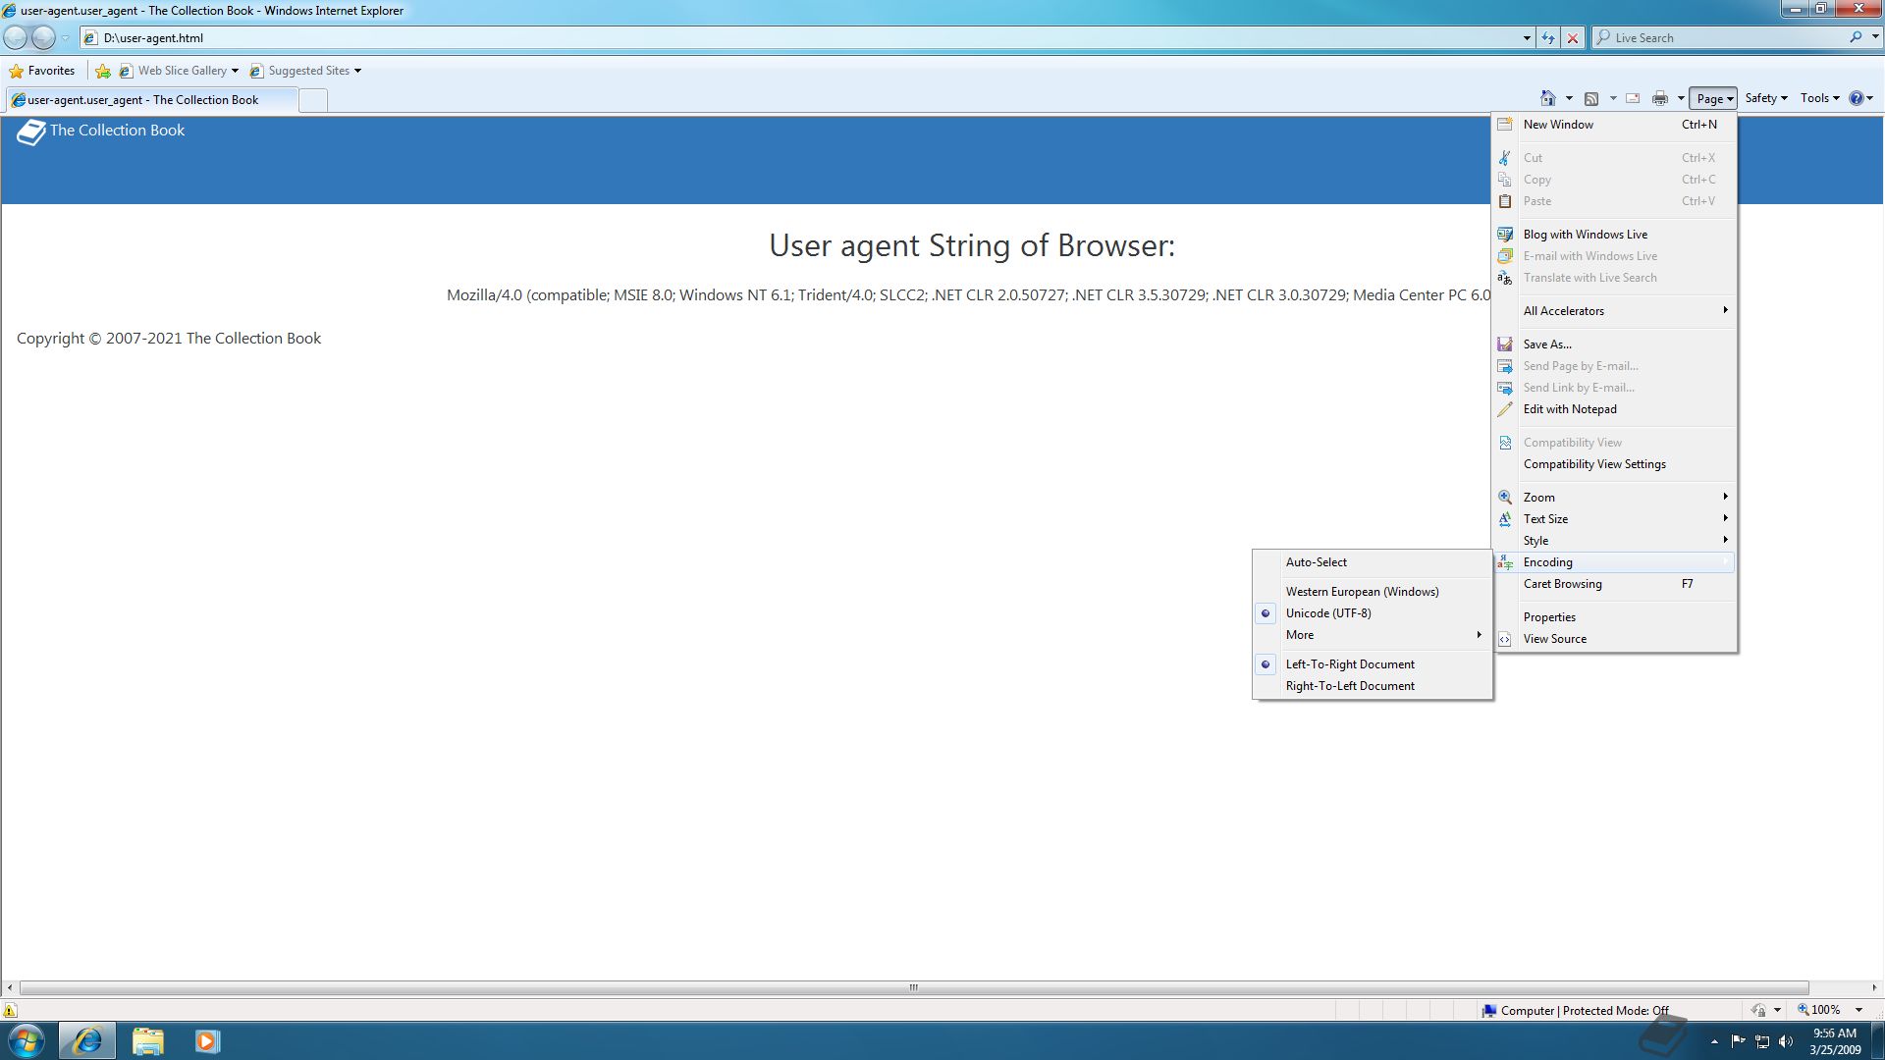1885x1060 pixels.
Task: Click the Read Mail toolbar icon
Action: (1633, 98)
